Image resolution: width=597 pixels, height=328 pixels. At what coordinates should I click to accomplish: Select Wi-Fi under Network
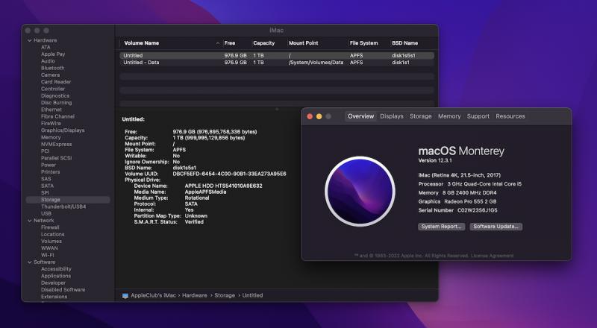[47, 255]
